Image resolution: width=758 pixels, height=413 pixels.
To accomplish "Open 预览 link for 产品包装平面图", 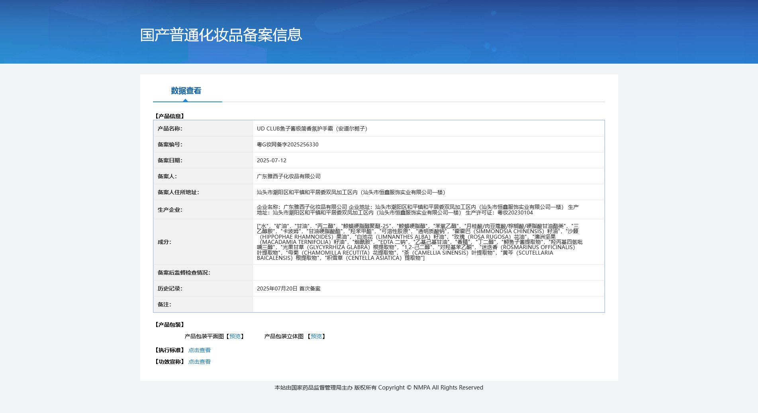I will click(235, 336).
